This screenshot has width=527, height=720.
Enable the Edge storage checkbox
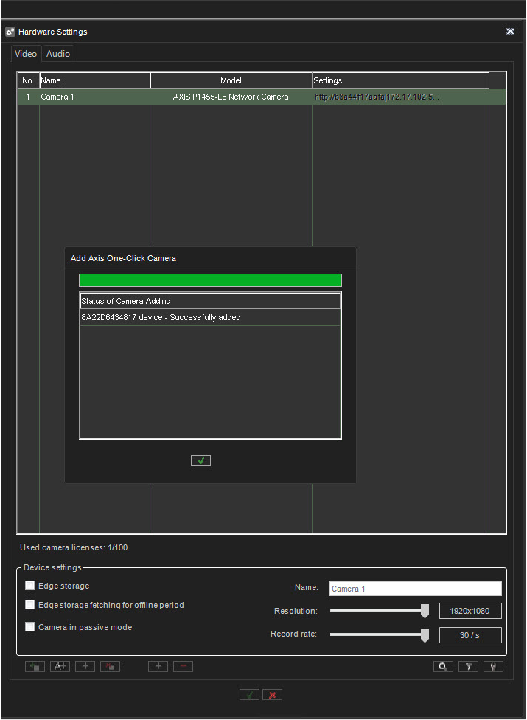click(x=30, y=586)
